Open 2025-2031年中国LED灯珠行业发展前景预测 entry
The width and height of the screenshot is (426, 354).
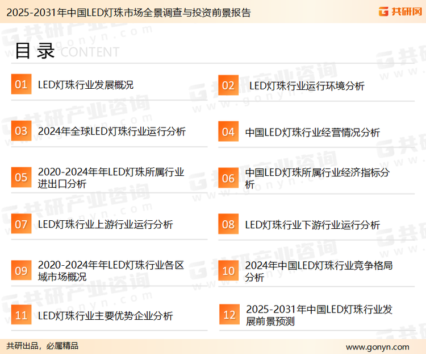(319, 315)
